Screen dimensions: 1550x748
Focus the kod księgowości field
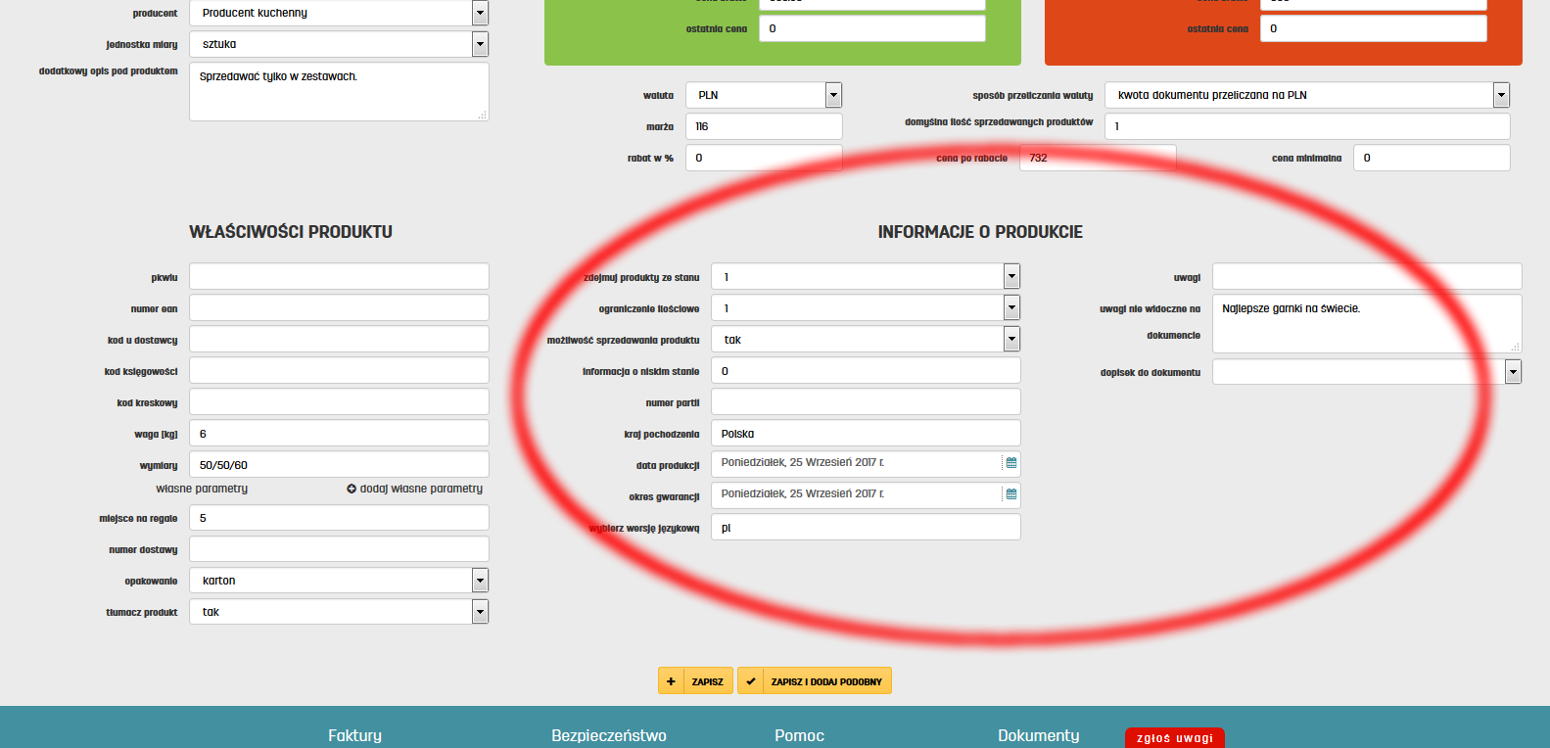[339, 370]
